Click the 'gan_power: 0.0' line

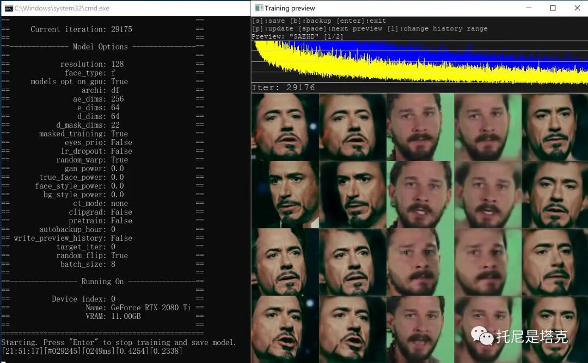pos(94,168)
